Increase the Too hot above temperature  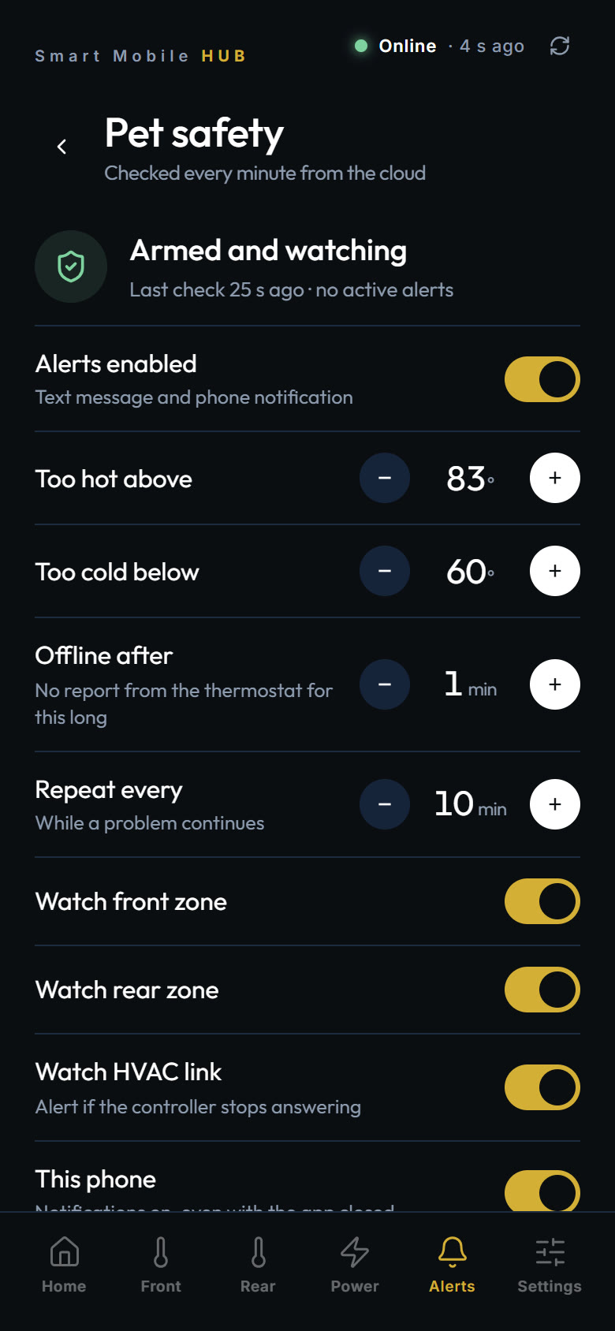coord(555,478)
